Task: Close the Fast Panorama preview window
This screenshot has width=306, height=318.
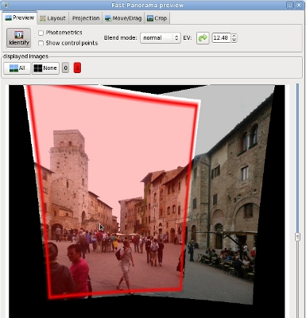Action: (x=299, y=5)
